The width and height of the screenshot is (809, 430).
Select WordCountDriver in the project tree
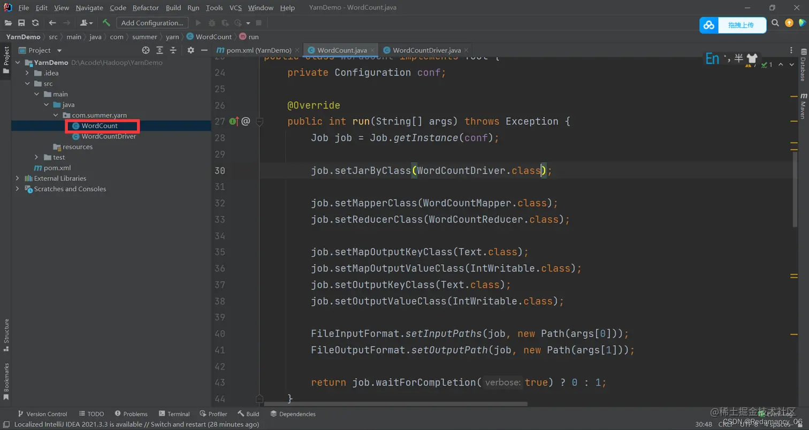(109, 136)
